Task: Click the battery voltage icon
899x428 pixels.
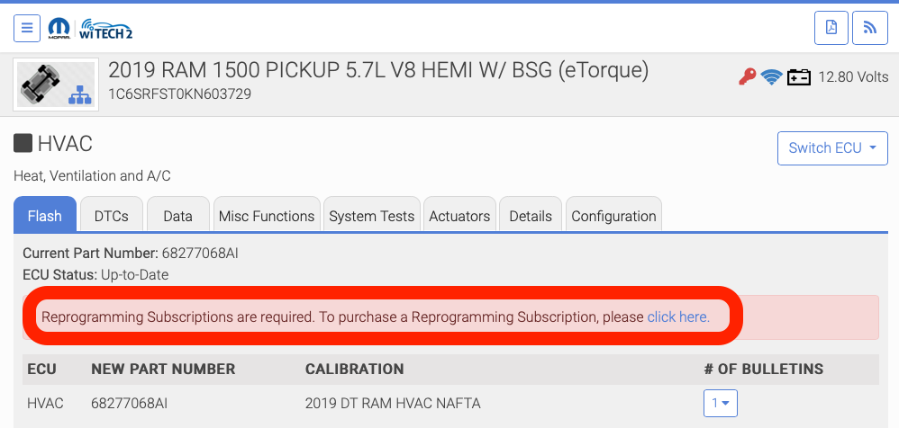Action: [x=798, y=77]
